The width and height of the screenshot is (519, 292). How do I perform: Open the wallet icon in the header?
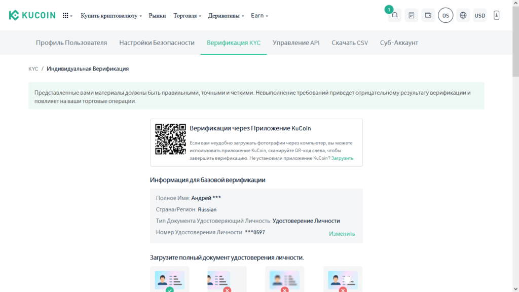(427, 15)
